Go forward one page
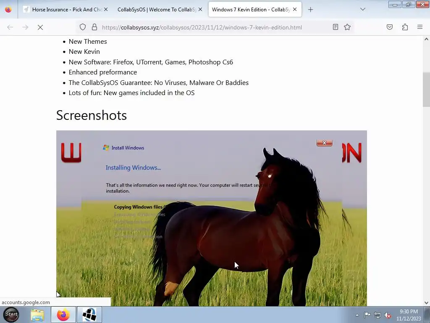Image resolution: width=430 pixels, height=323 pixels. (x=25, y=27)
